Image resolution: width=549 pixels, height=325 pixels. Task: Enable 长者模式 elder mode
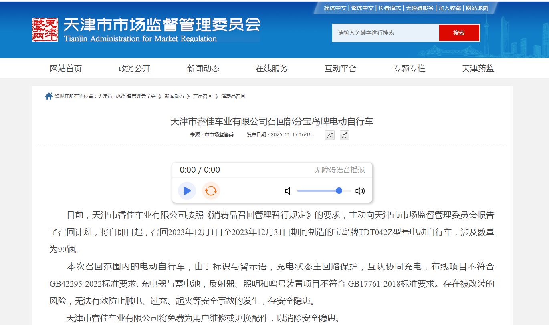click(x=390, y=8)
